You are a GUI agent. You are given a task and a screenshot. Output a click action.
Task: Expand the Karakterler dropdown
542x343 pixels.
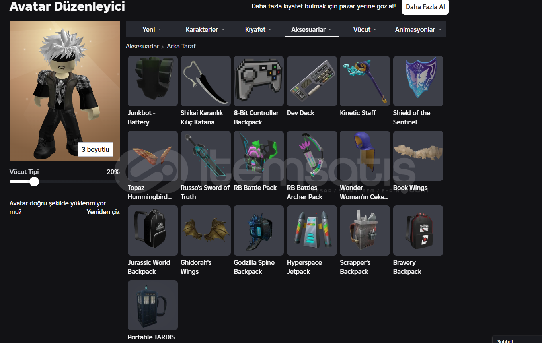click(205, 29)
